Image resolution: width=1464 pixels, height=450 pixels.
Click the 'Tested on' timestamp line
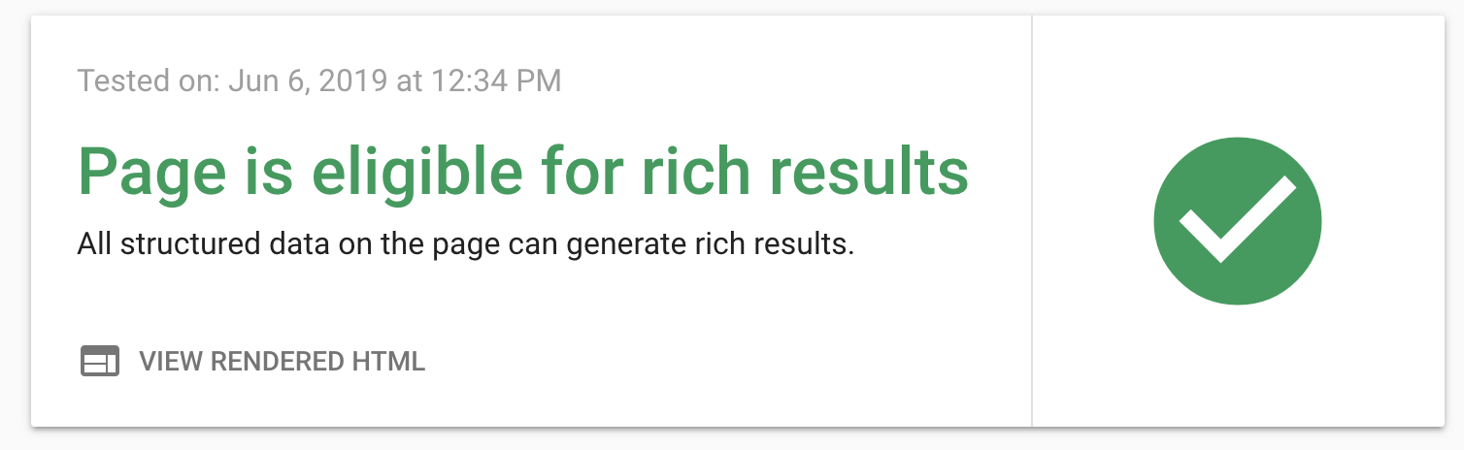point(319,80)
